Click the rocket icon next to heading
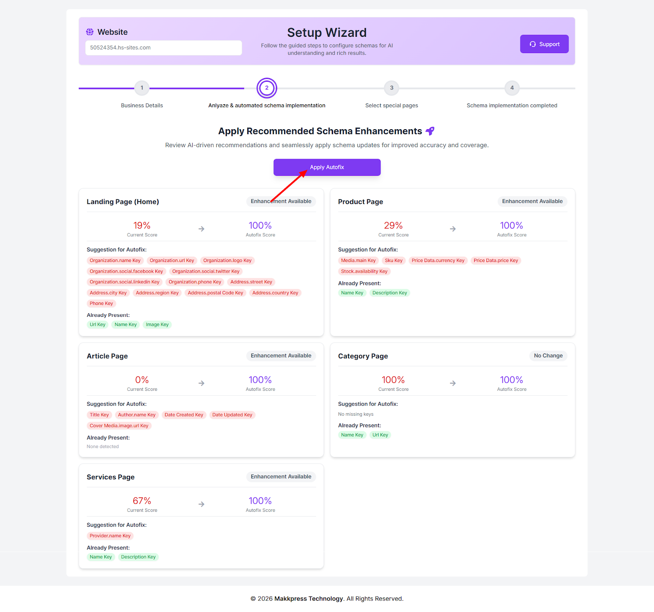The width and height of the screenshot is (654, 612). (430, 131)
